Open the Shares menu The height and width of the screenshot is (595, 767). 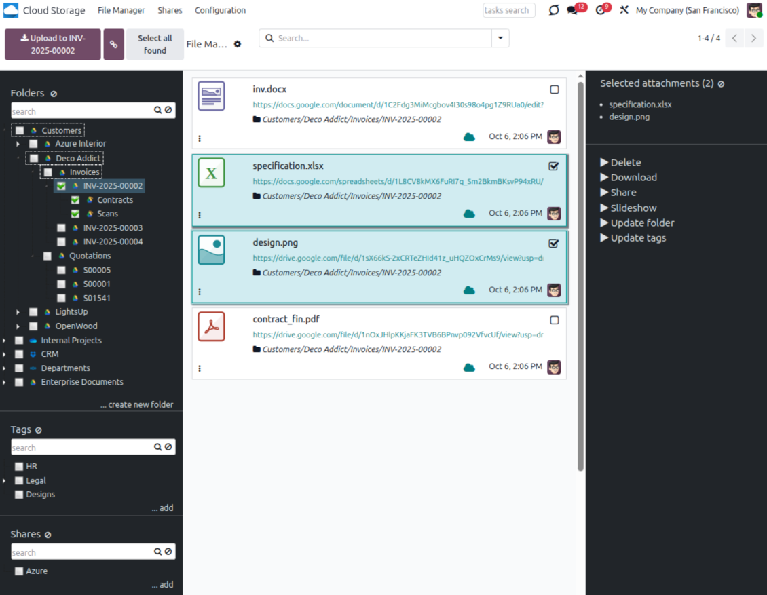(x=170, y=11)
